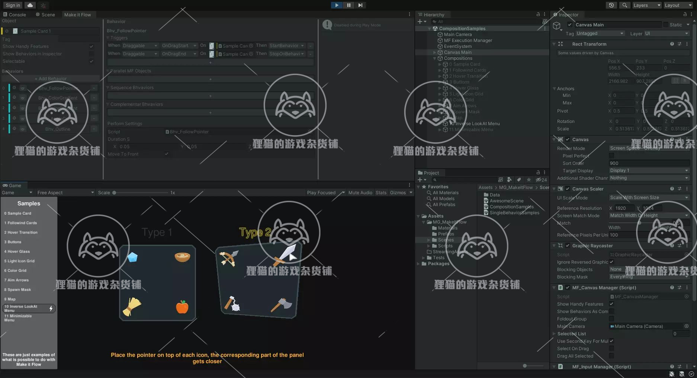The width and height of the screenshot is (697, 378).
Task: Toggle Show Handy Features in MF_Canvas Manager
Action: tap(611, 304)
